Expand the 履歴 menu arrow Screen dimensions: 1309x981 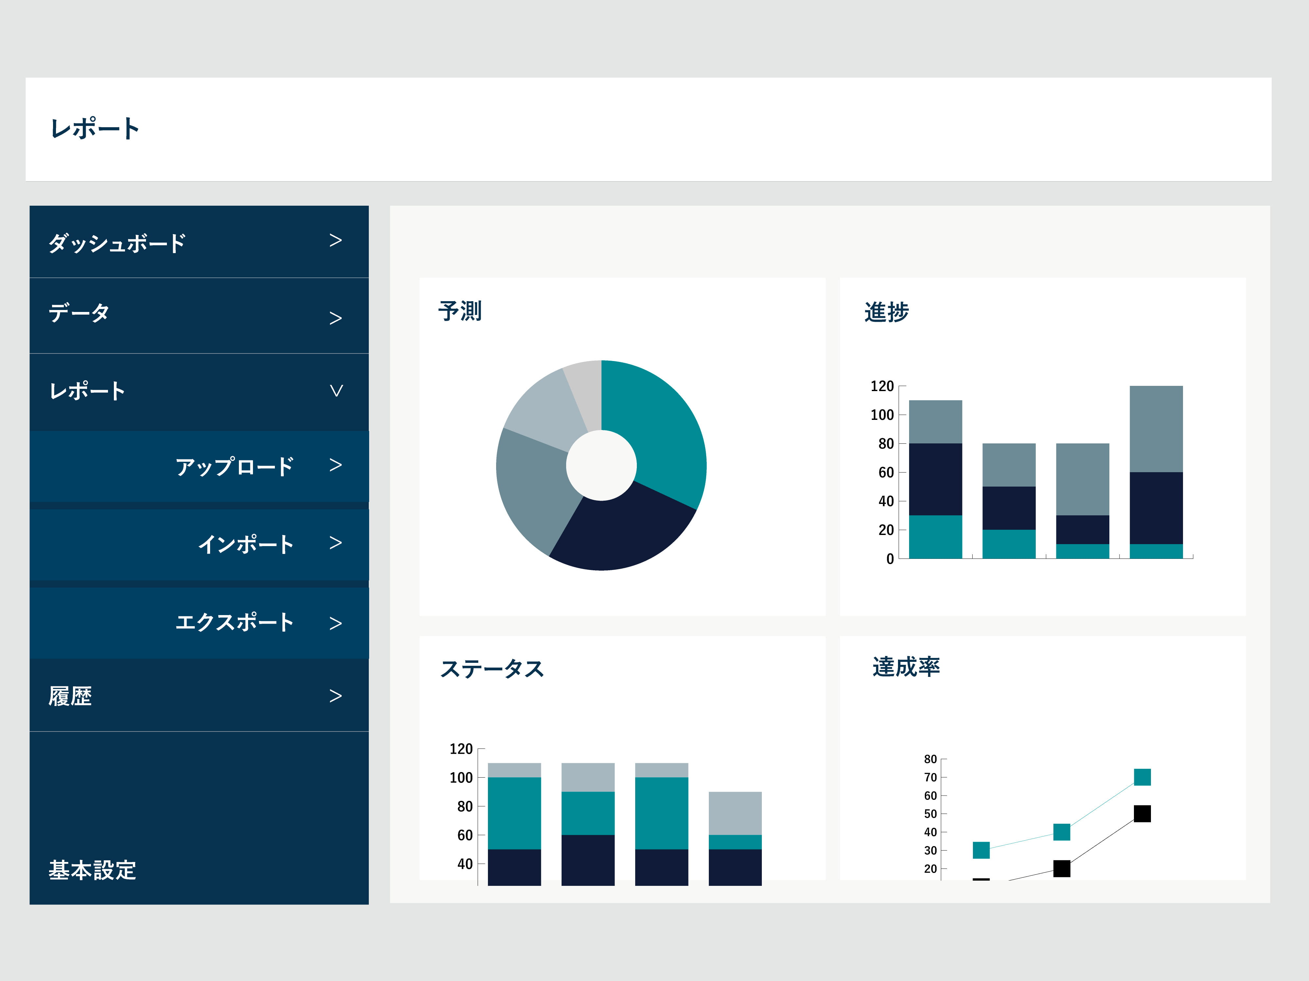click(335, 696)
